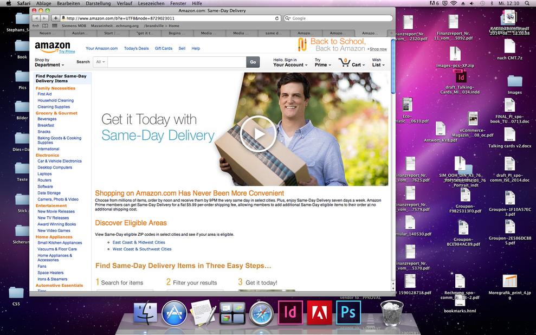This screenshot has width=536, height=335.
Task: Open Household Cleaning in the sidebar
Action: [55, 100]
